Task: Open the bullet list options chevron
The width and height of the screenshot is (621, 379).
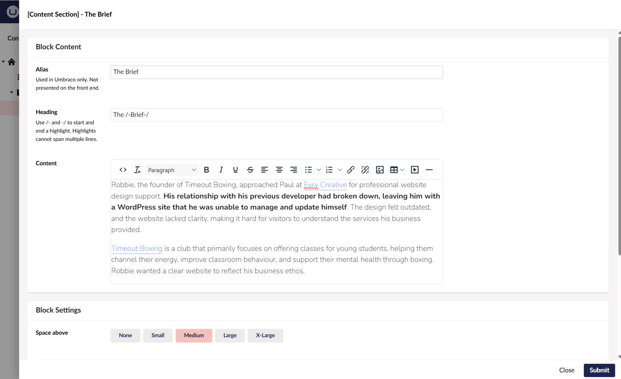Action: click(x=319, y=169)
